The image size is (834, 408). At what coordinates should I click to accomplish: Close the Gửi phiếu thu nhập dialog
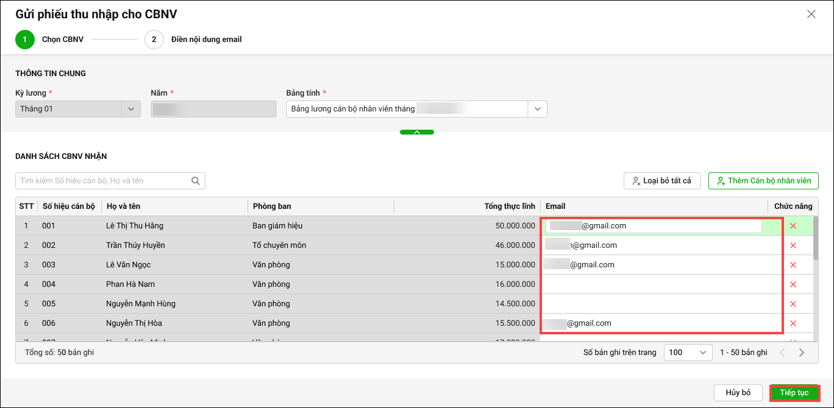click(811, 14)
